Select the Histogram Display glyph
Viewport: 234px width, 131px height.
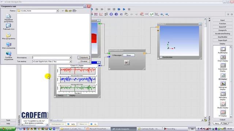coord(223,86)
